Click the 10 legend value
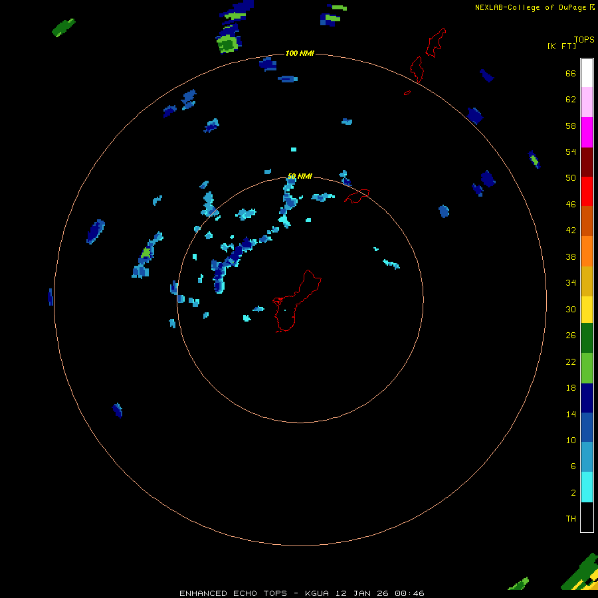This screenshot has height=598, width=598. pos(571,441)
